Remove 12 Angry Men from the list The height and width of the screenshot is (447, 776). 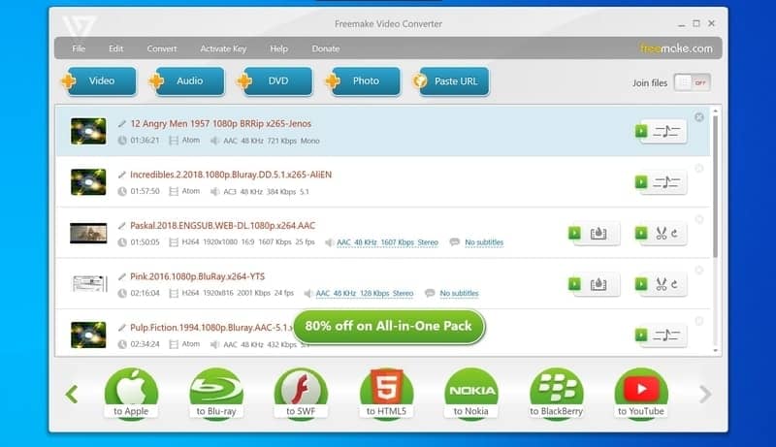coord(698,117)
